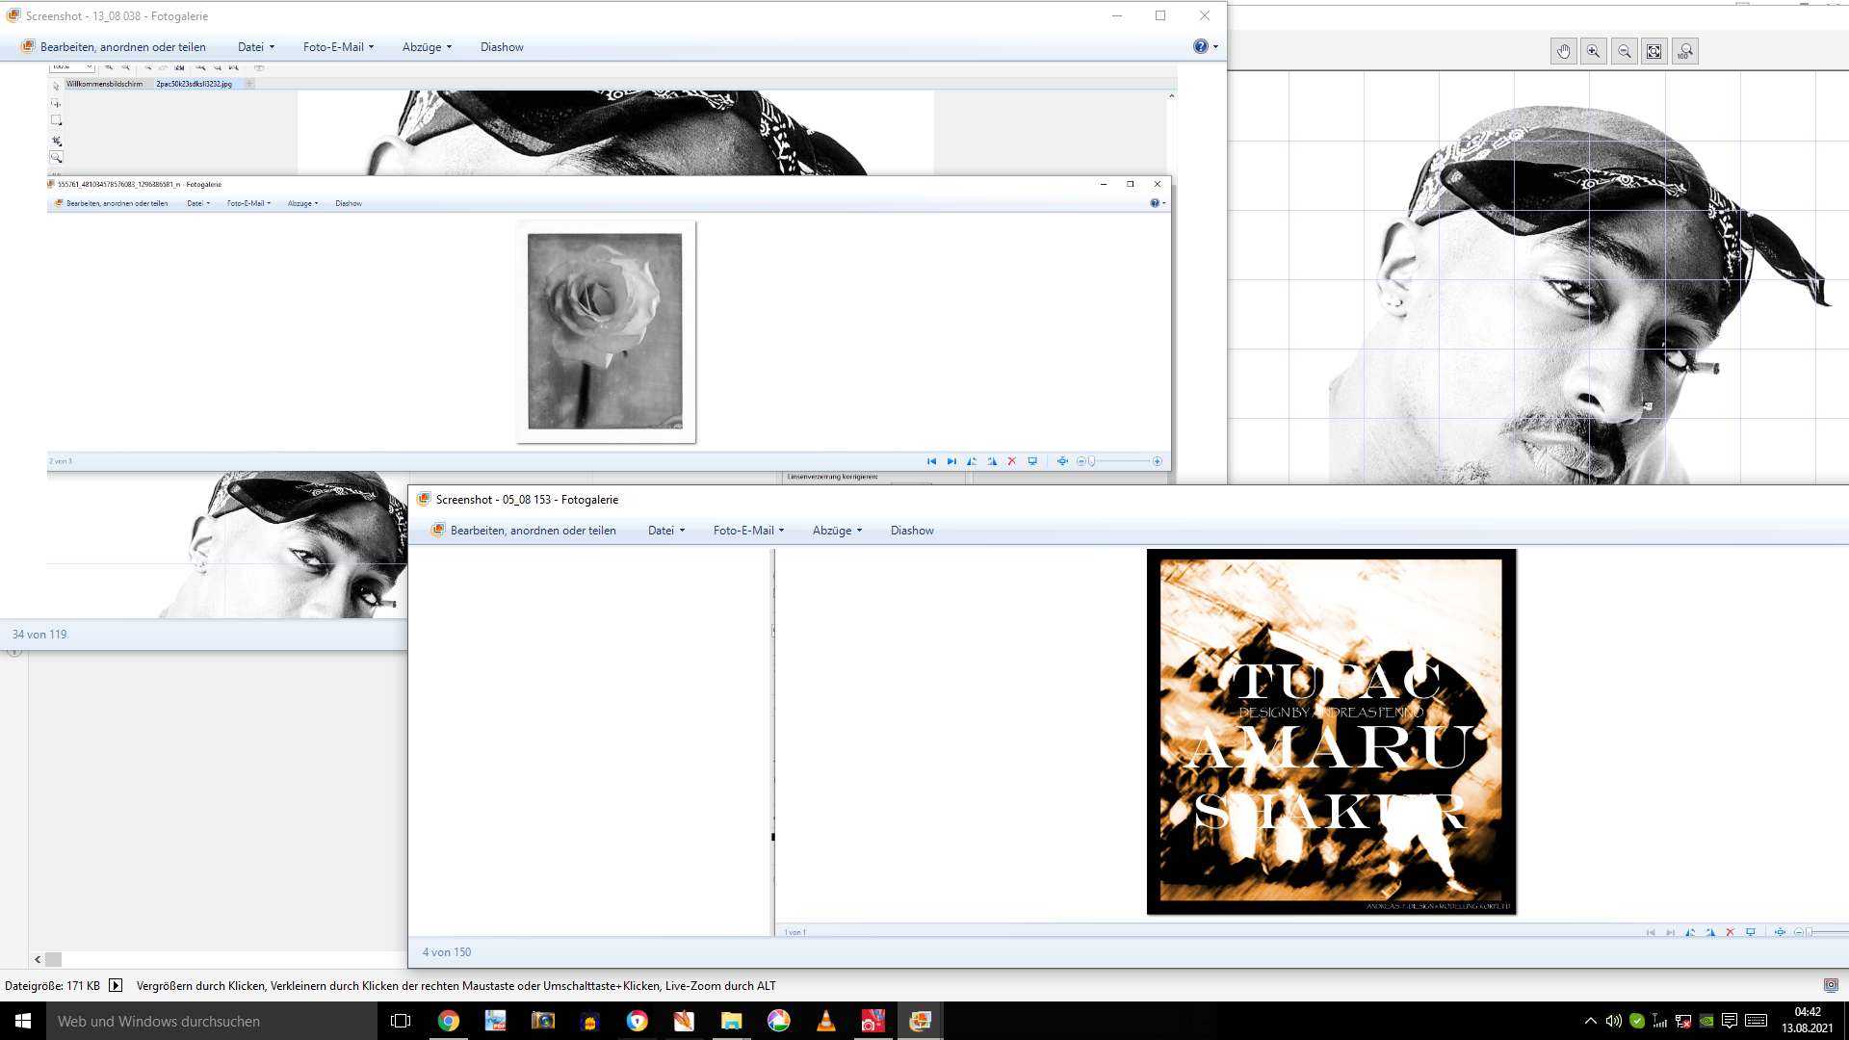
Task: Click the play arrow beside Dateigröße
Action: (x=116, y=985)
